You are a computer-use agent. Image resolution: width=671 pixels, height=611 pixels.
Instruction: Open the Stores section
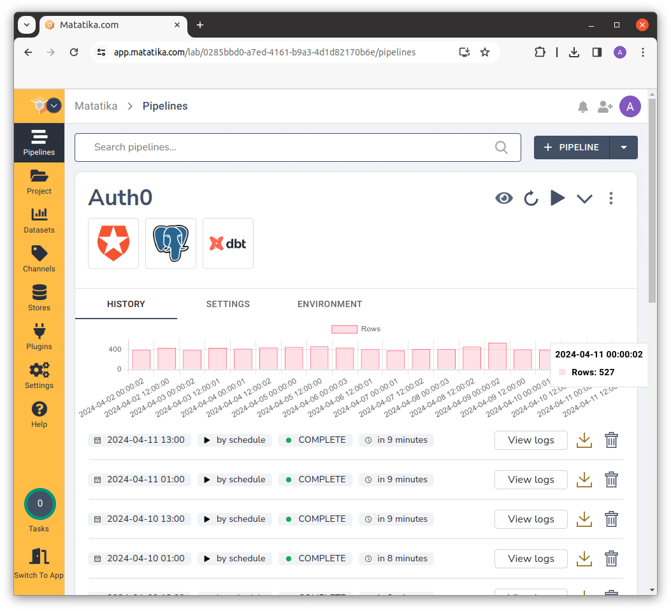pyautogui.click(x=39, y=298)
